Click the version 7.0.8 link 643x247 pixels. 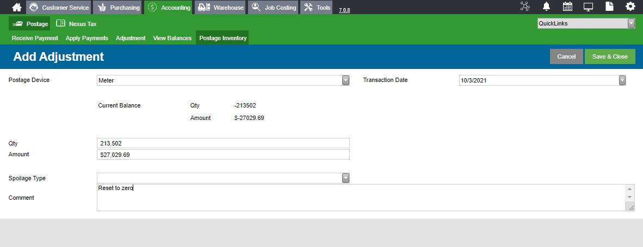point(344,10)
